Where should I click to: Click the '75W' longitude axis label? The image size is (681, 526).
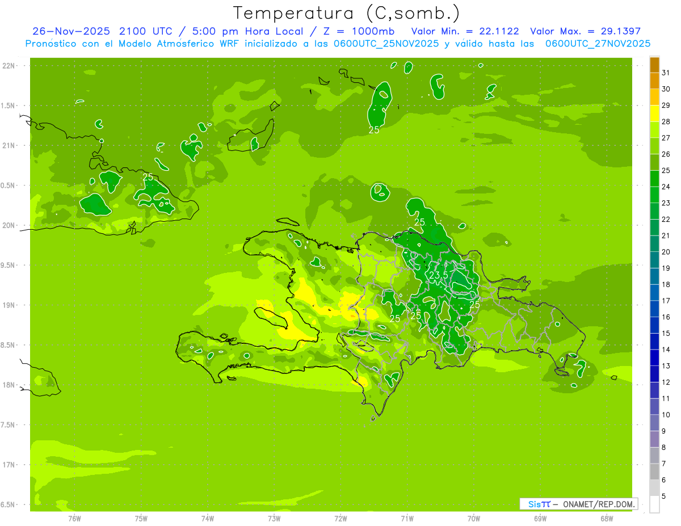(x=141, y=518)
